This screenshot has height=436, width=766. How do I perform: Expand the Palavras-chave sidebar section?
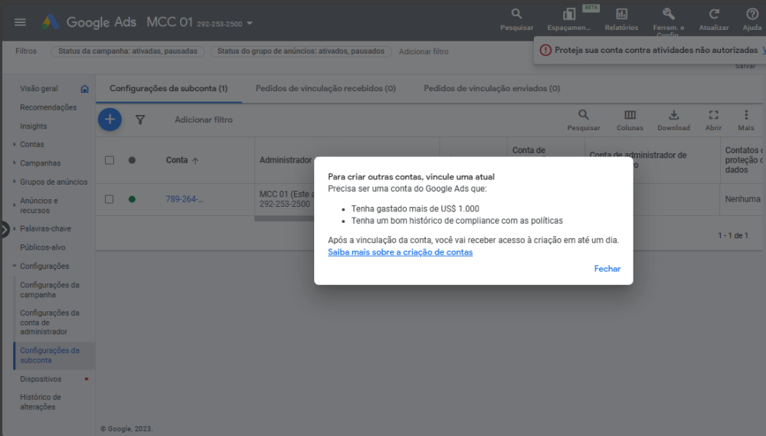[14, 228]
